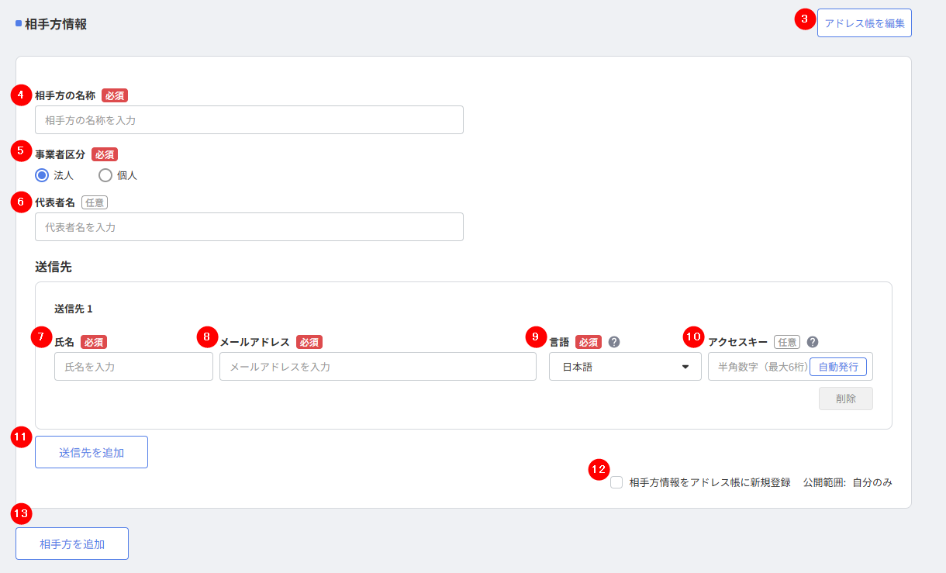The height and width of the screenshot is (573, 946).
Task: Click the 送信先を追加 button
Action: 91,453
